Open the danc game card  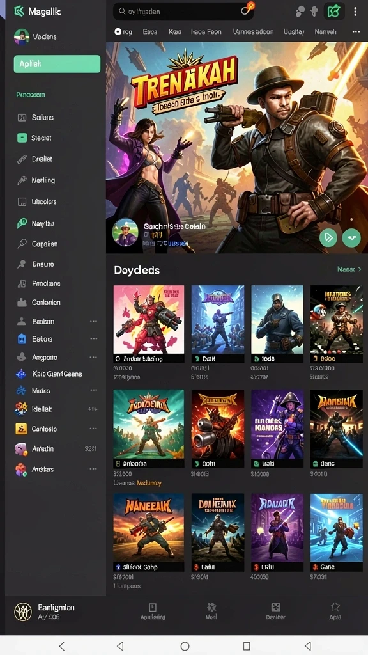click(336, 429)
